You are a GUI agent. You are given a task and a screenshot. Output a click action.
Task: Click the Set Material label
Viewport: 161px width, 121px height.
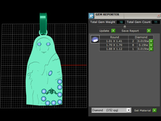[x=142, y=111]
